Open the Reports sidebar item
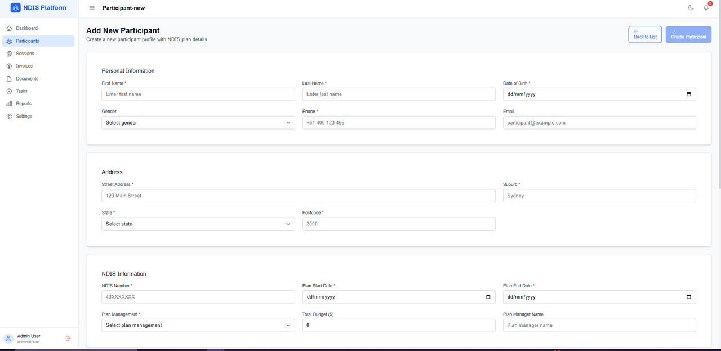 38,104
